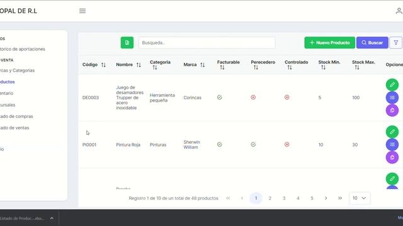Screen dimensions: 403x226
Task: Go to page 5
Action: (x=312, y=198)
